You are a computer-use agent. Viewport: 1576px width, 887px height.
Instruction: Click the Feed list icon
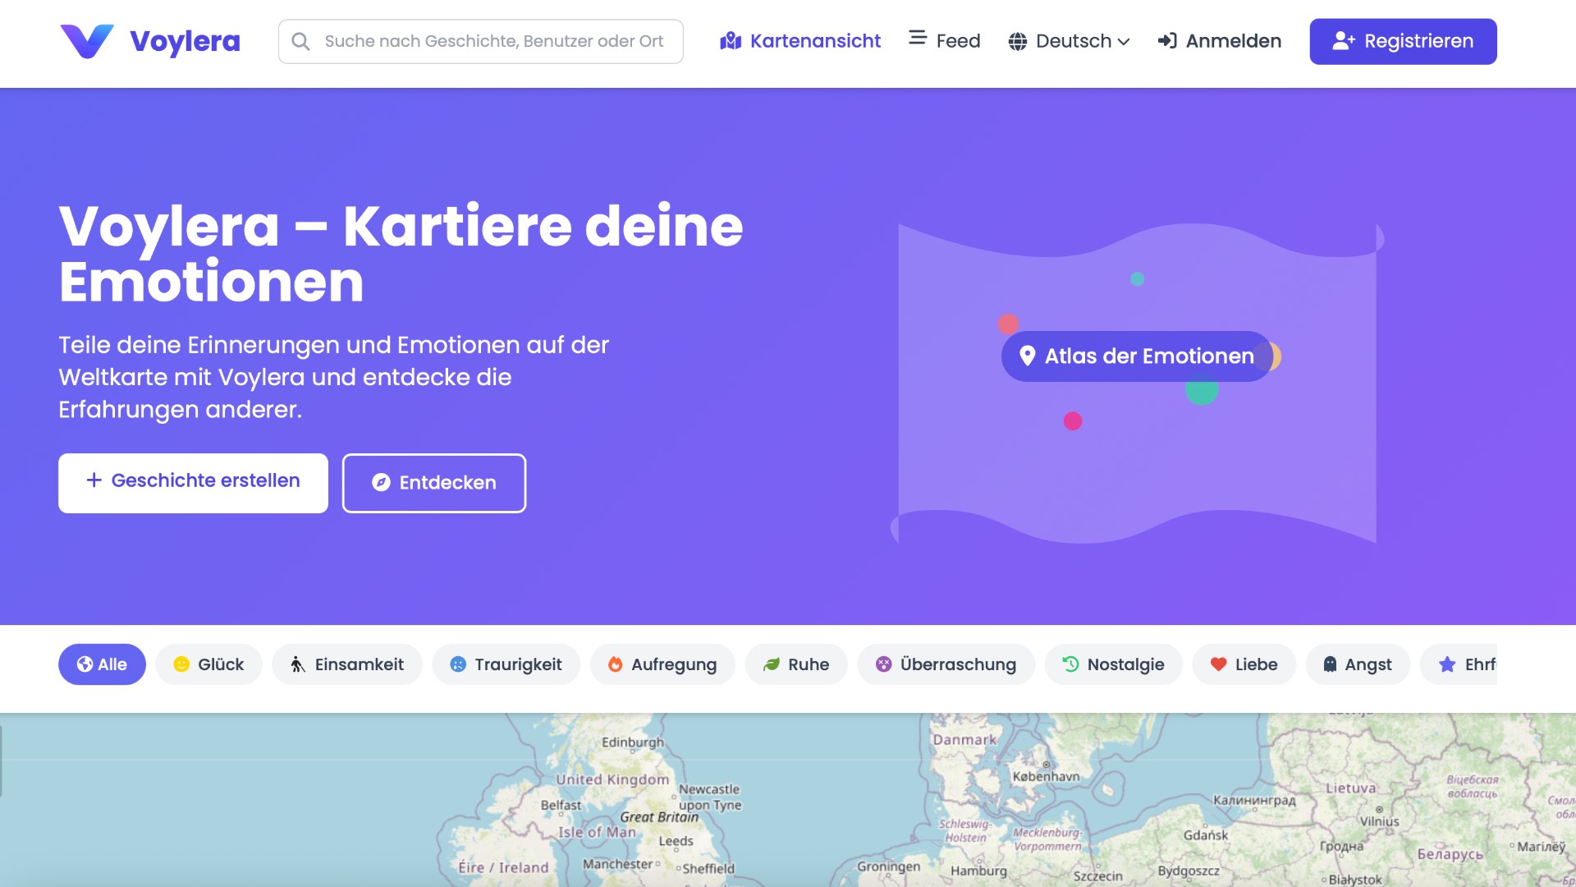pyautogui.click(x=918, y=38)
